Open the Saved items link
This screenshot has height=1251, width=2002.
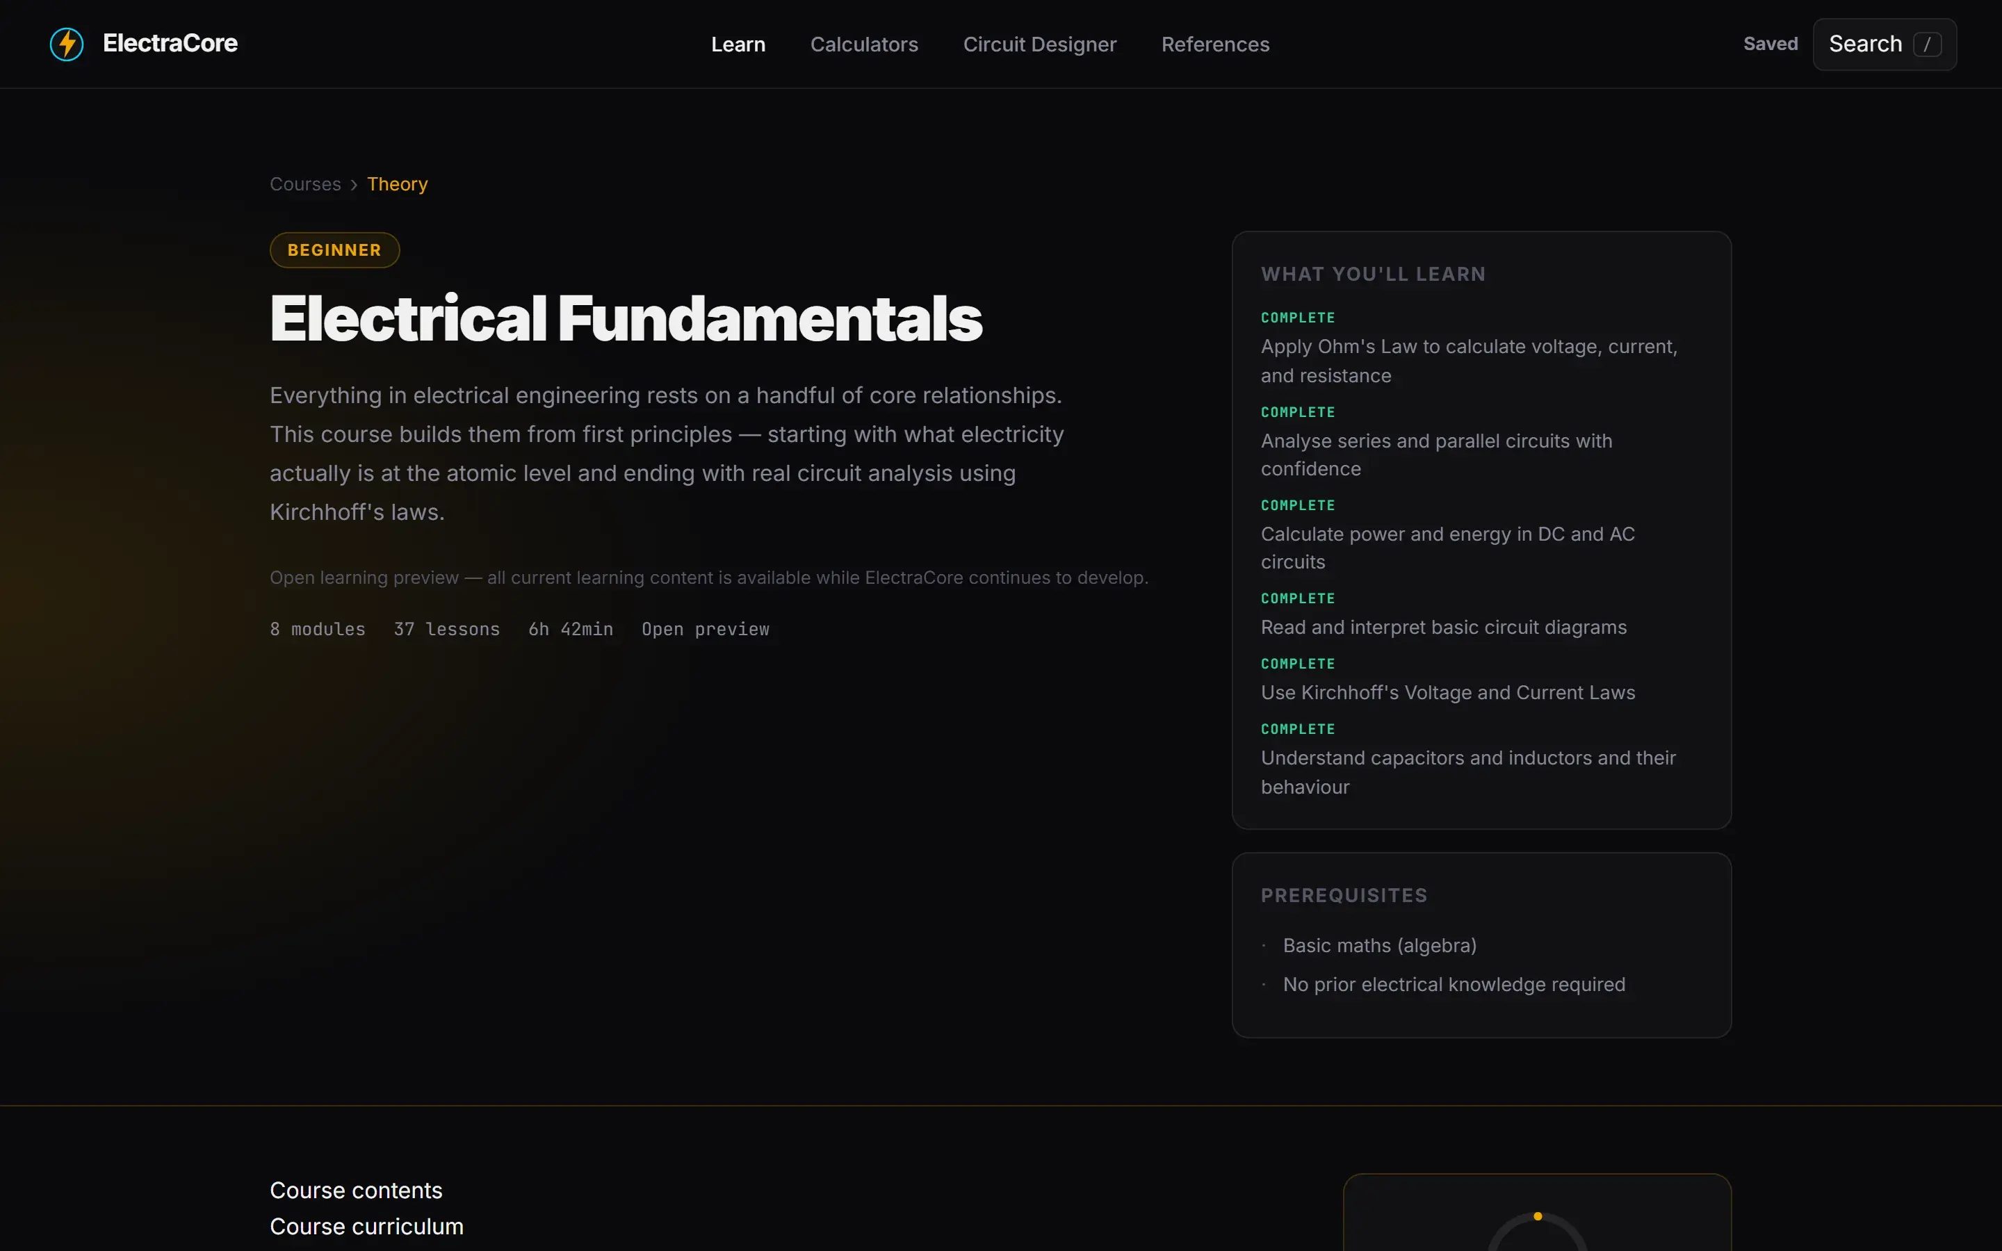tap(1771, 44)
